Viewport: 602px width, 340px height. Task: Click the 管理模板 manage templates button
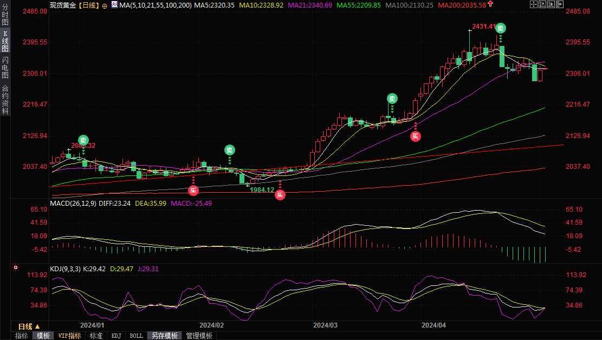pyautogui.click(x=199, y=336)
